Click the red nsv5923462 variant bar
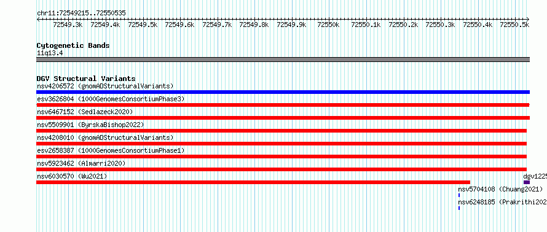This screenshot has height=232, width=547. pyautogui.click(x=281, y=169)
